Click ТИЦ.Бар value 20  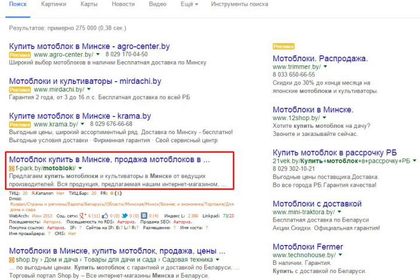pyautogui.click(x=94, y=193)
